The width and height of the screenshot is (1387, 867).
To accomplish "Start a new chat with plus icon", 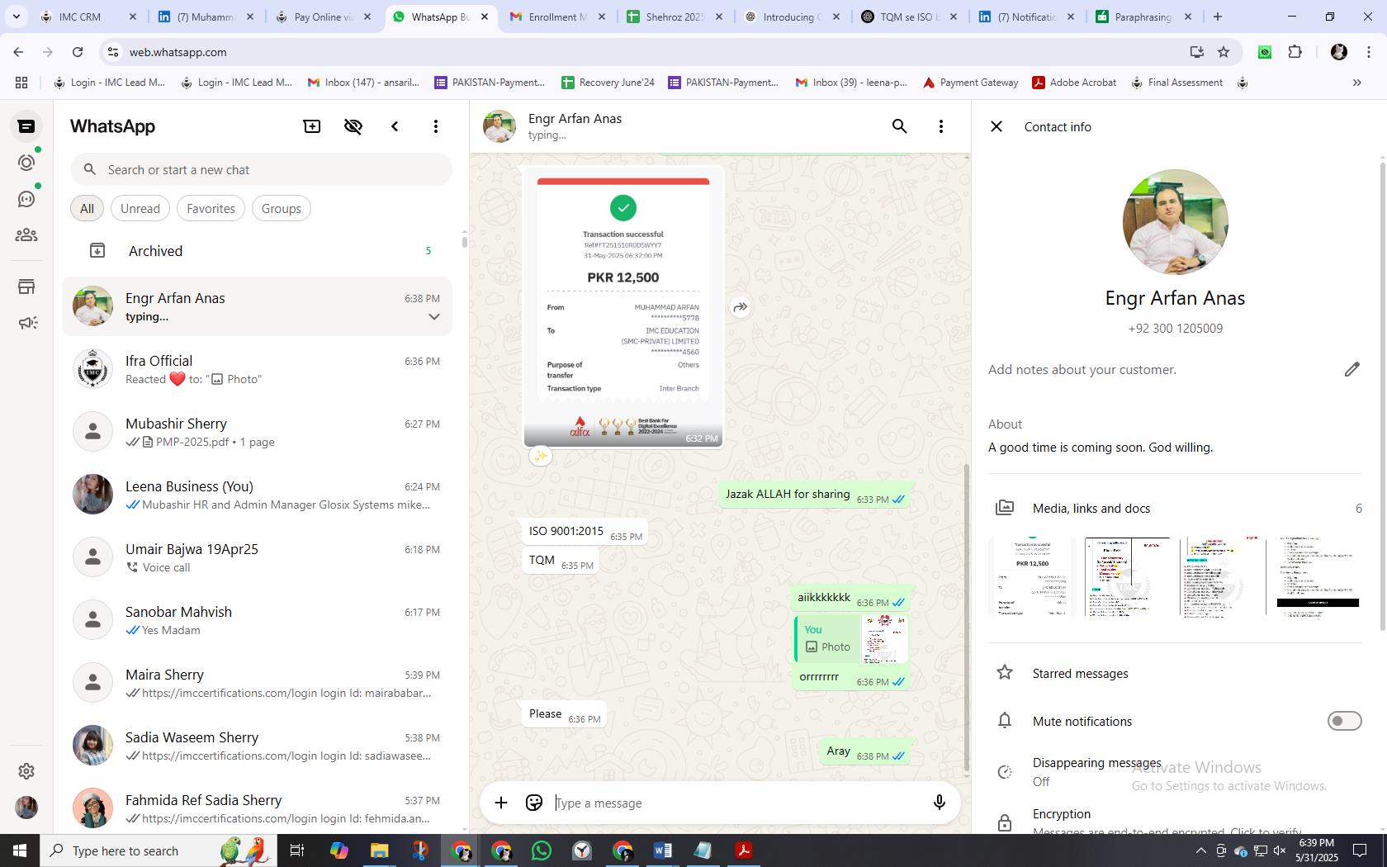I will tap(312, 126).
